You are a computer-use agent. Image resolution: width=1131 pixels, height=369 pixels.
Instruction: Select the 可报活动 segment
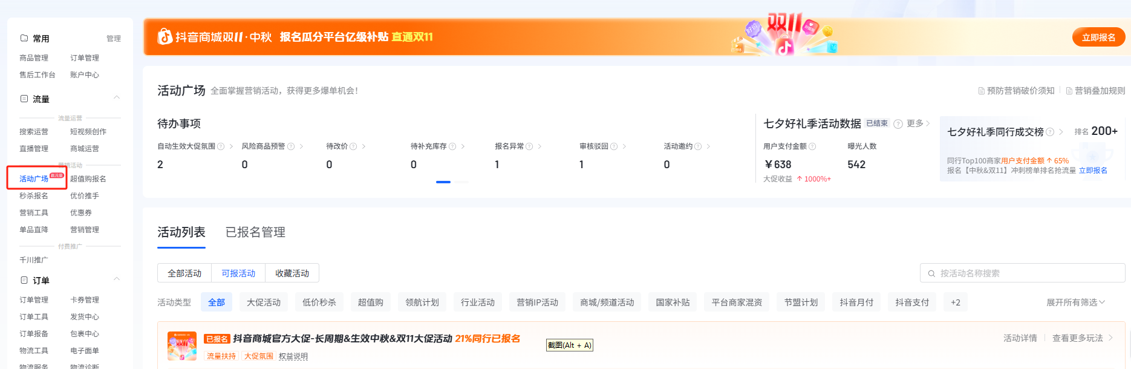coord(238,273)
